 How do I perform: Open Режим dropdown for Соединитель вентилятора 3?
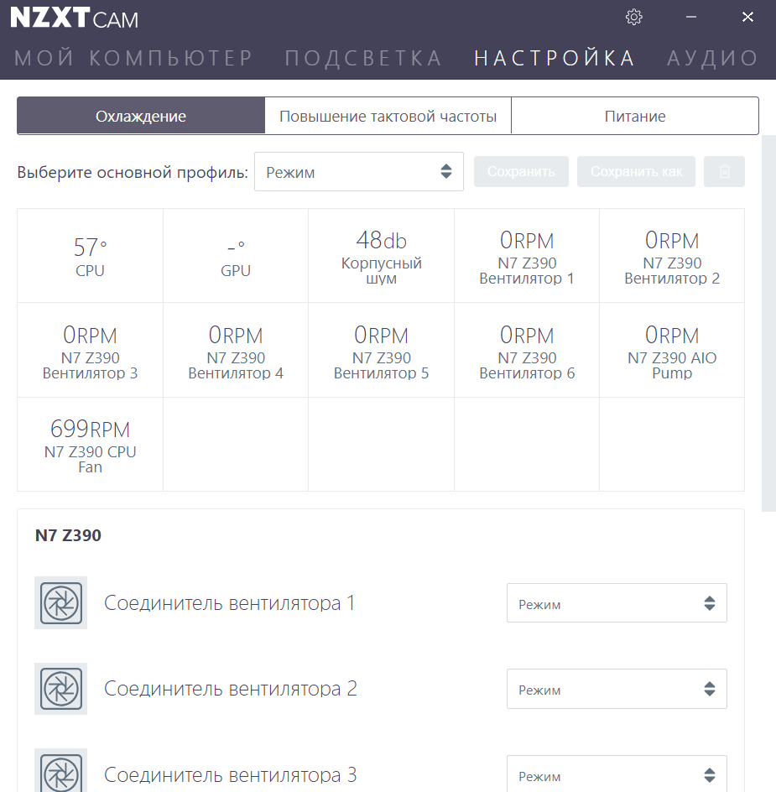(617, 774)
